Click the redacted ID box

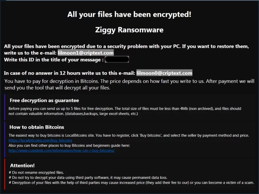pyautogui.click(x=117, y=59)
